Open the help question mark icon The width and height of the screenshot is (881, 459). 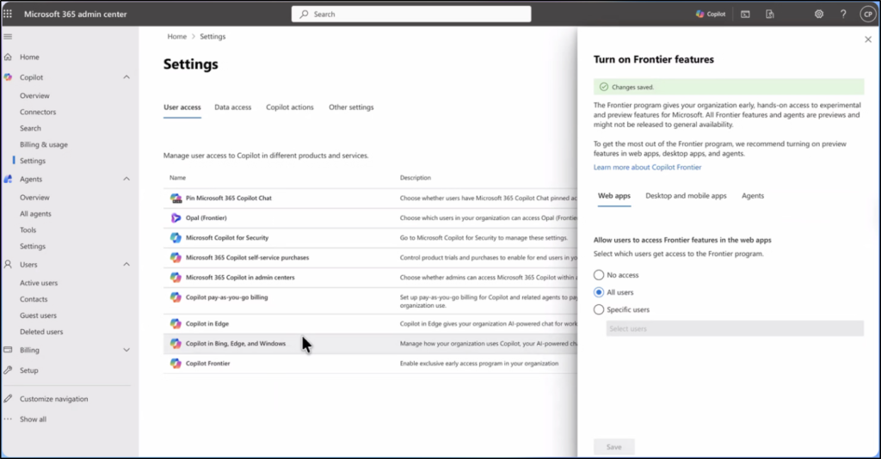point(843,14)
